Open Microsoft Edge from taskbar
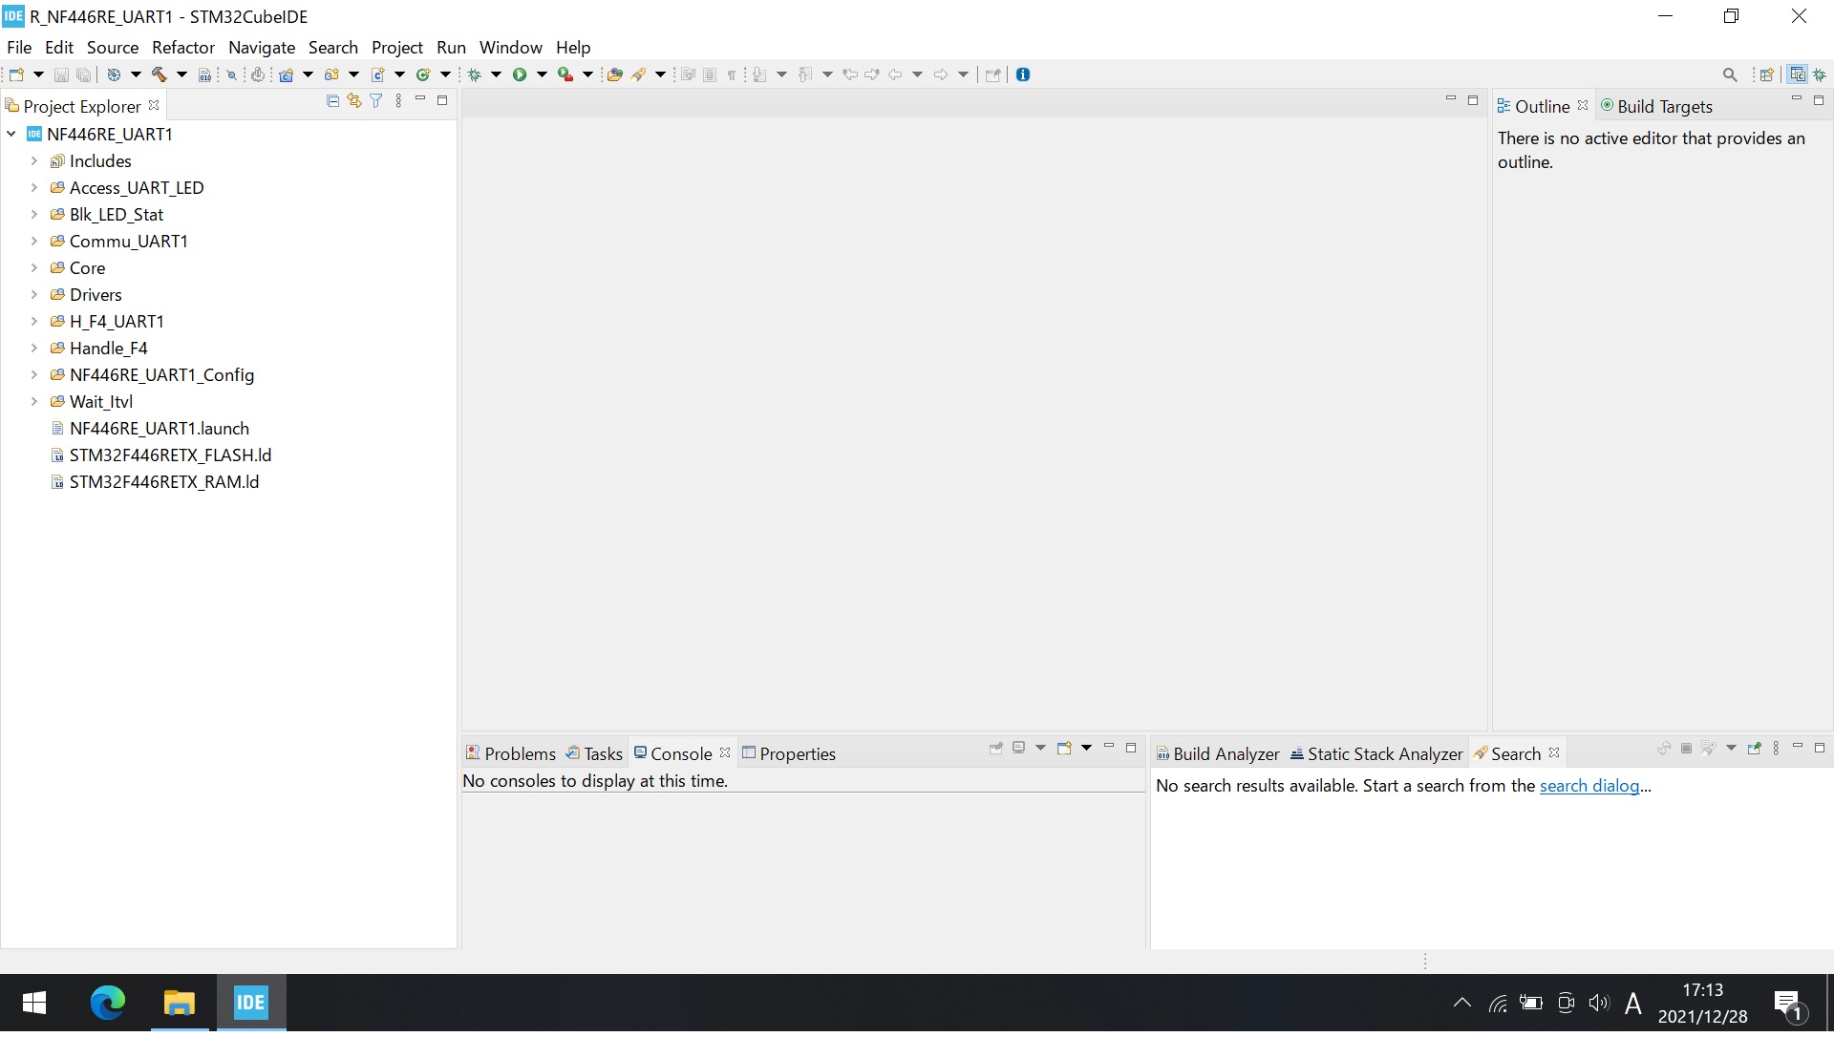 pyautogui.click(x=107, y=1003)
